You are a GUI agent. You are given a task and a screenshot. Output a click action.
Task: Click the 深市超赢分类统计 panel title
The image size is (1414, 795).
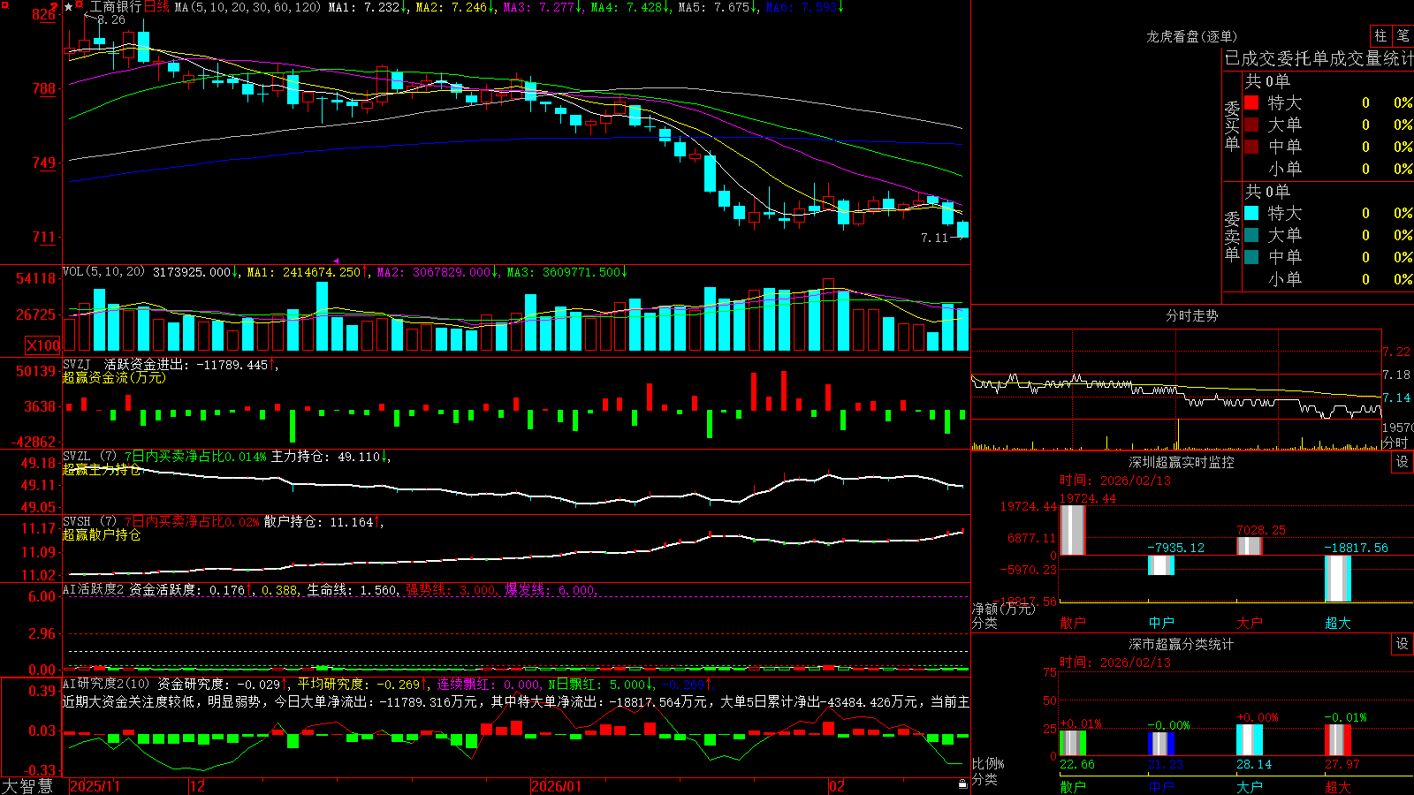point(1182,644)
